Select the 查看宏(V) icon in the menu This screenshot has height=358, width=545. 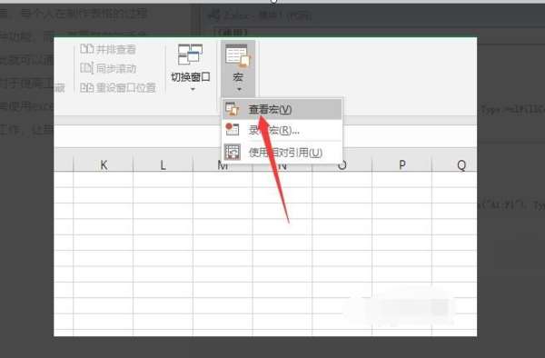click(233, 109)
